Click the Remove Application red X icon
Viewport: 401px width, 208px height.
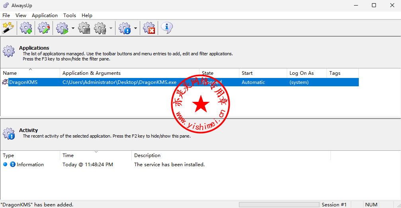click(149, 28)
